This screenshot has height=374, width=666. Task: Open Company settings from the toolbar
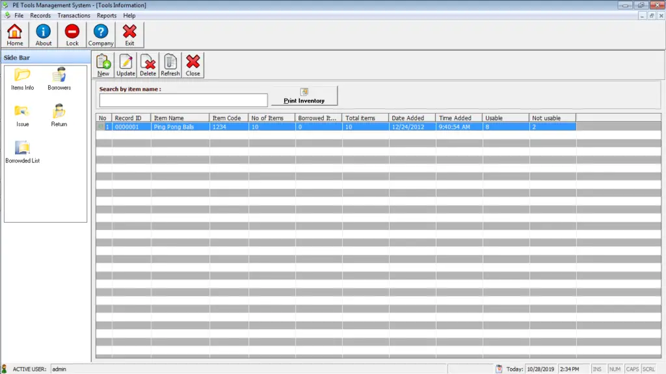101,34
